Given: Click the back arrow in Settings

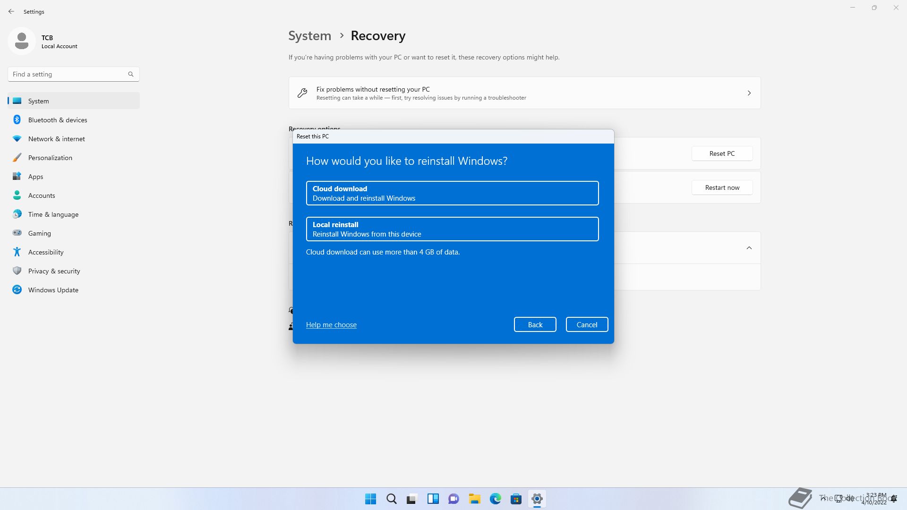Looking at the screenshot, I should [x=11, y=11].
